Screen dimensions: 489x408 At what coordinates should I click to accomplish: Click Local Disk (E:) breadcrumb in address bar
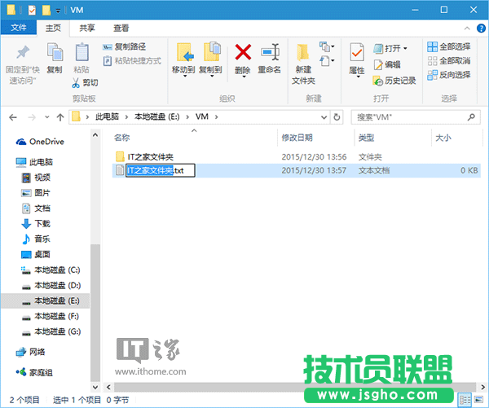click(x=156, y=117)
